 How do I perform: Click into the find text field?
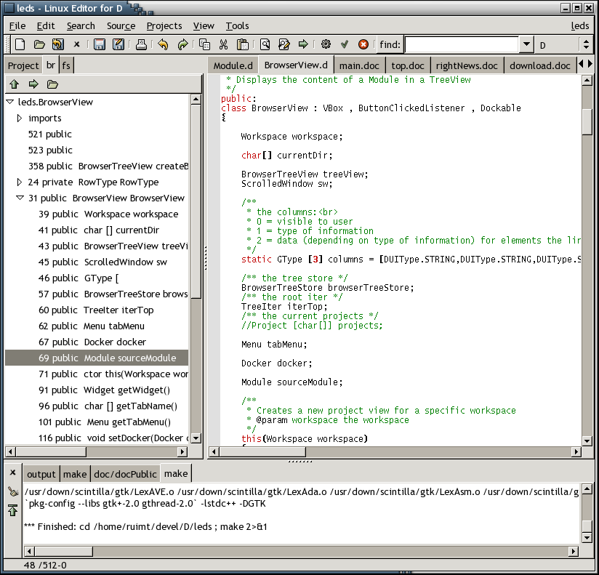[462, 44]
